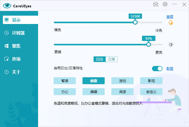The image size is (189, 127).
Task: Open settings via the gear icon
Action: [165, 4]
